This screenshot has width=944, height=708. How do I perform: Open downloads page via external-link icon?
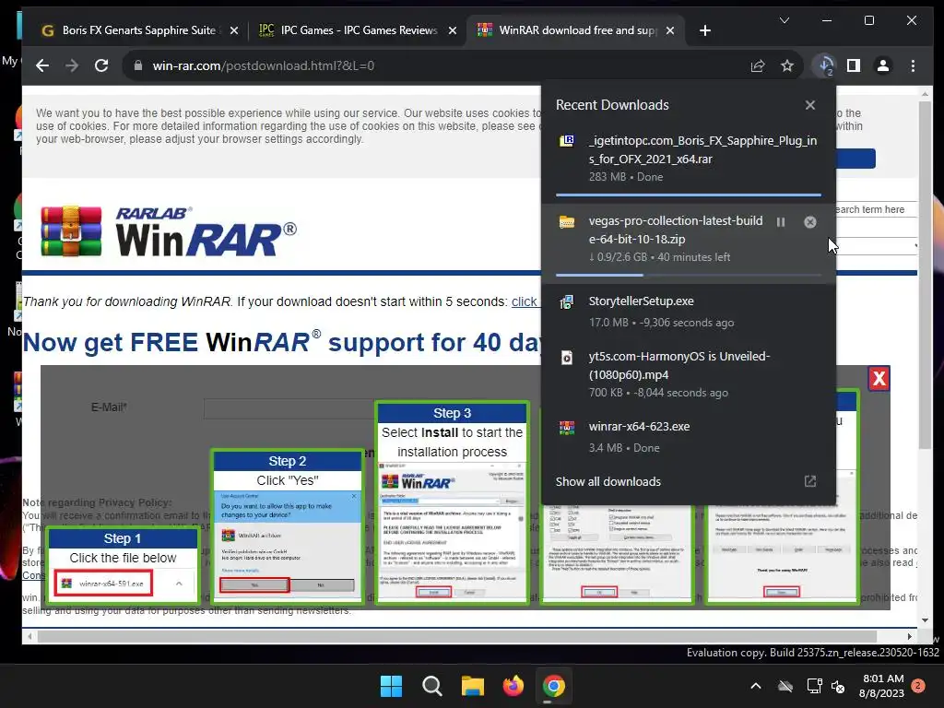pyautogui.click(x=810, y=481)
